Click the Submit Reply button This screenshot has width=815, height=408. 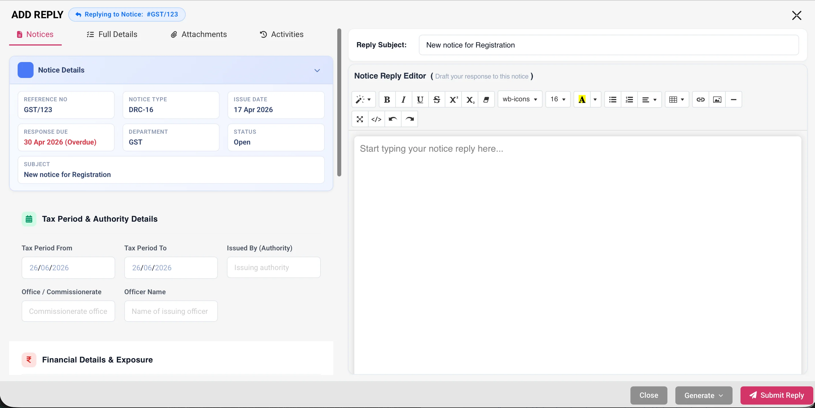click(776, 395)
